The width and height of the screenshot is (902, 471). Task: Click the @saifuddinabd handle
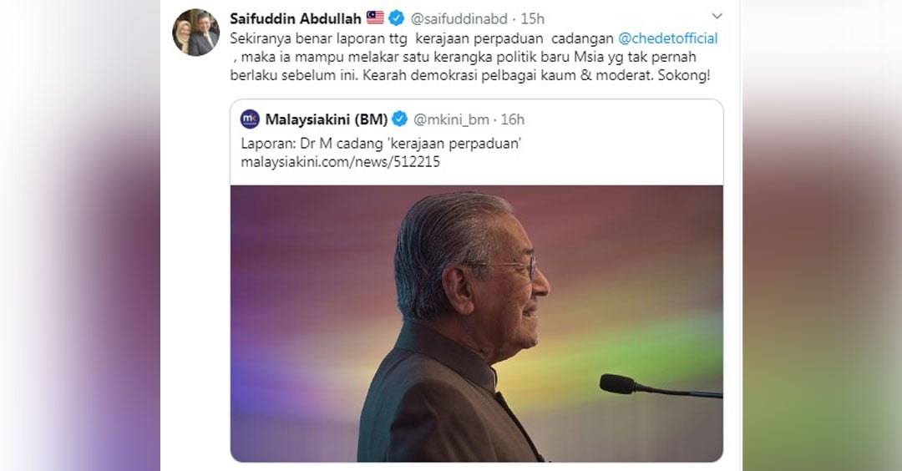pos(459,19)
